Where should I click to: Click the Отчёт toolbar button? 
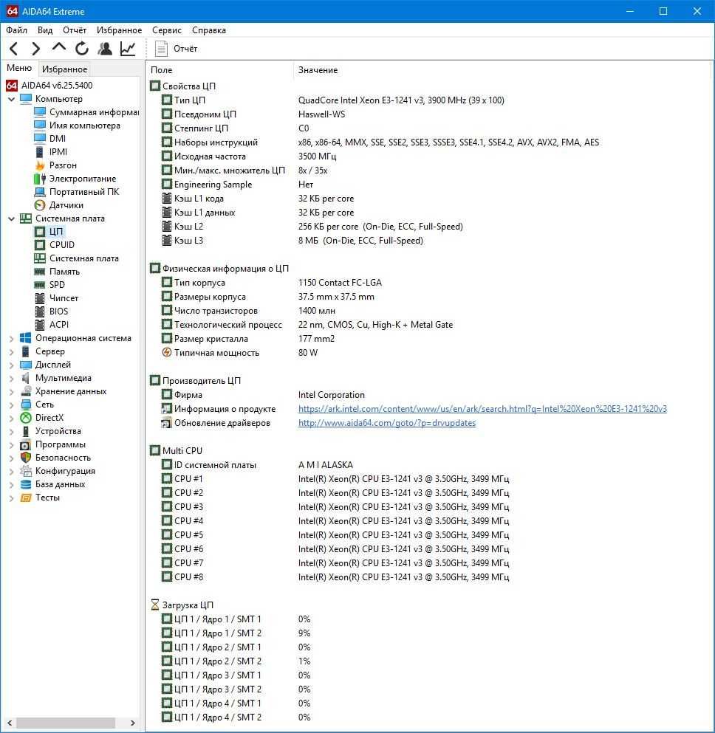click(x=177, y=48)
